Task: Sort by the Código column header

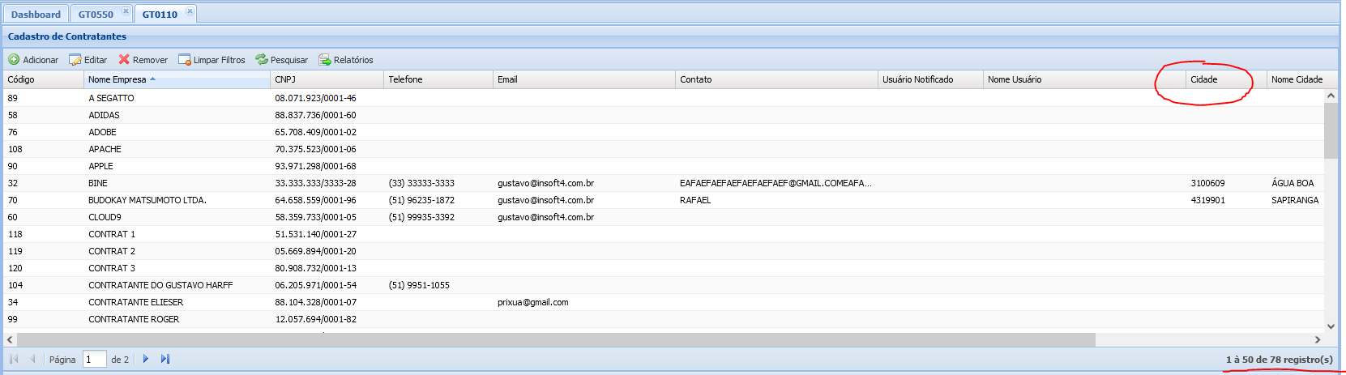Action: [x=43, y=79]
